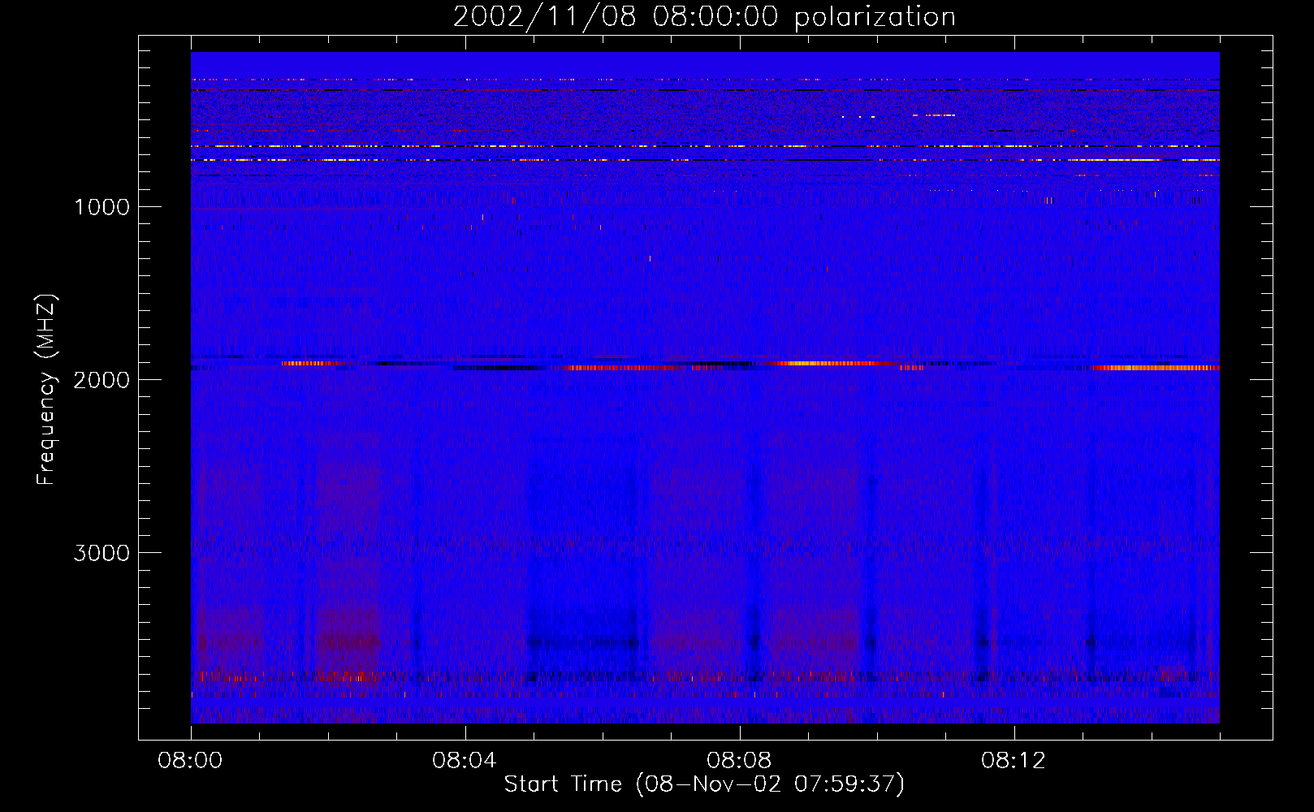The height and width of the screenshot is (812, 1314).
Task: Click the 08:04 time tick label
Action: (x=465, y=761)
